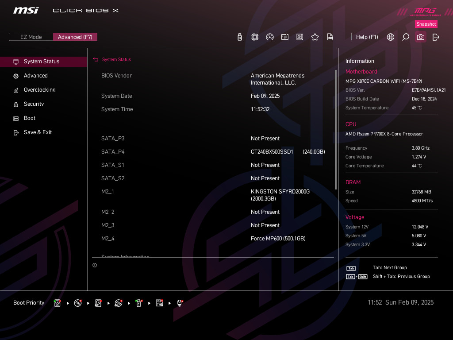The height and width of the screenshot is (340, 453).
Task: Click the CPU chip icon in toolbar
Action: point(255,37)
